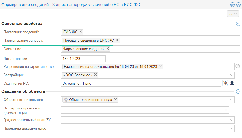Screen dimensions: 242x138
Task: Download the Screenshot_1.png scan copy
Action: tap(232, 83)
